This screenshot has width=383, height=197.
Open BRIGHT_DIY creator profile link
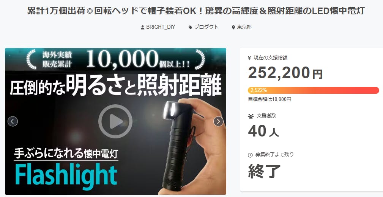click(x=161, y=27)
